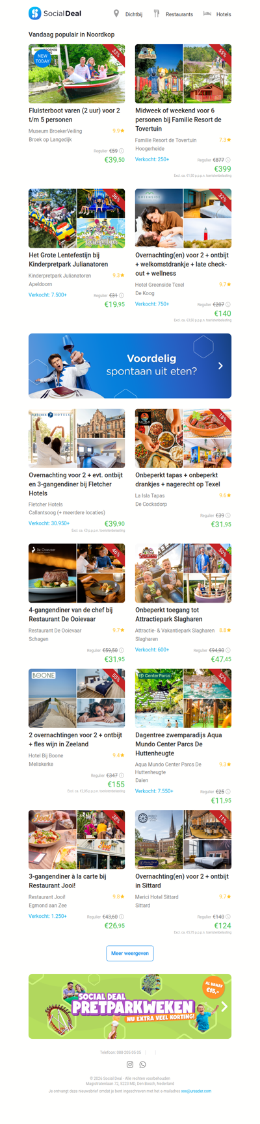Open the WhatsApp icon in footer
Viewport: 260px width, 1124px height.
[x=143, y=1064]
